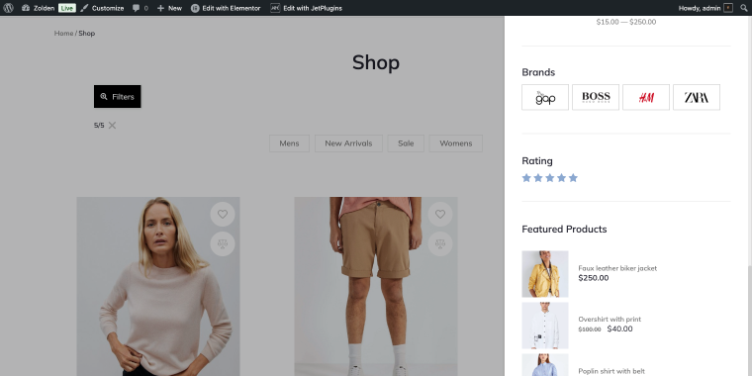Open the Howdy, admin account menu

[705, 8]
